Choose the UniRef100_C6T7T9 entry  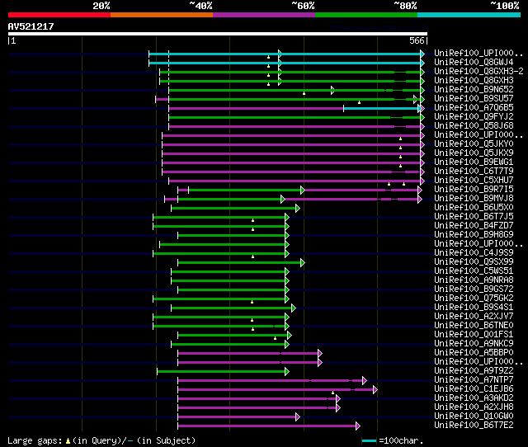[x=474, y=172]
